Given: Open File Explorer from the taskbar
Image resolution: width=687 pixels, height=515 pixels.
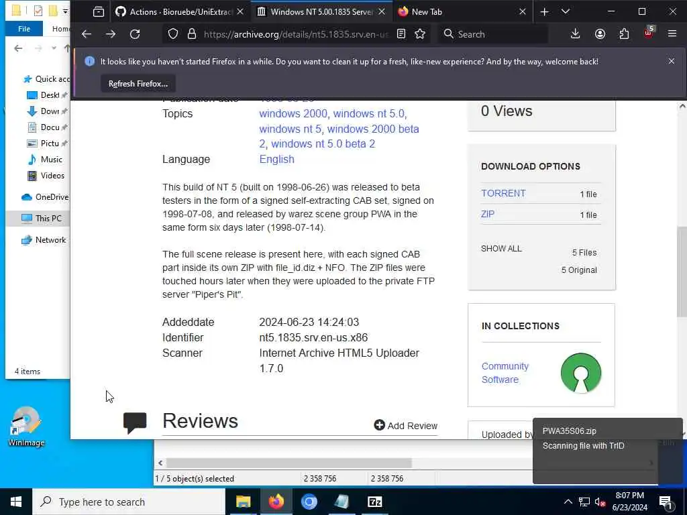Looking at the screenshot, I should [243, 502].
